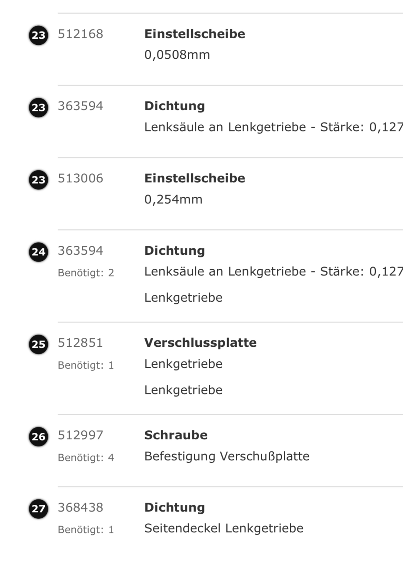The image size is (403, 571).
Task: Click the position 27 badge
Action: (x=38, y=509)
